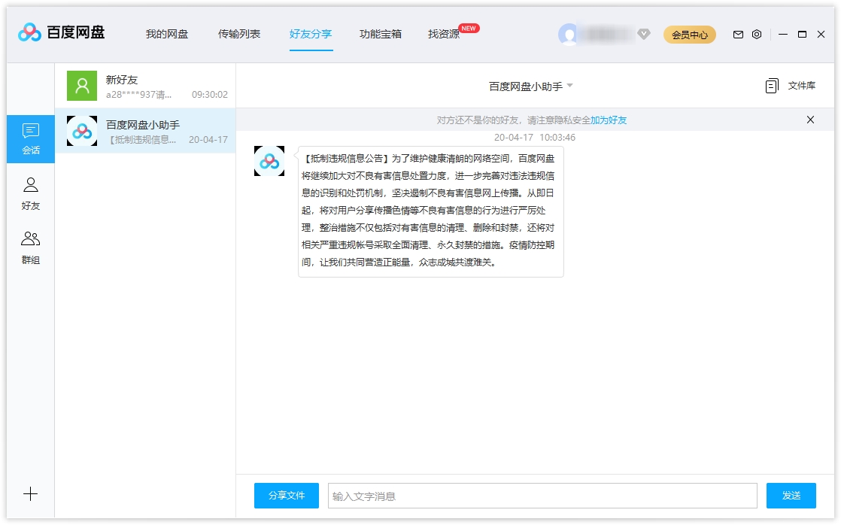Image resolution: width=841 pixels, height=525 pixels.
Task: Open the account dropdown beside the avatar
Action: coord(642,34)
